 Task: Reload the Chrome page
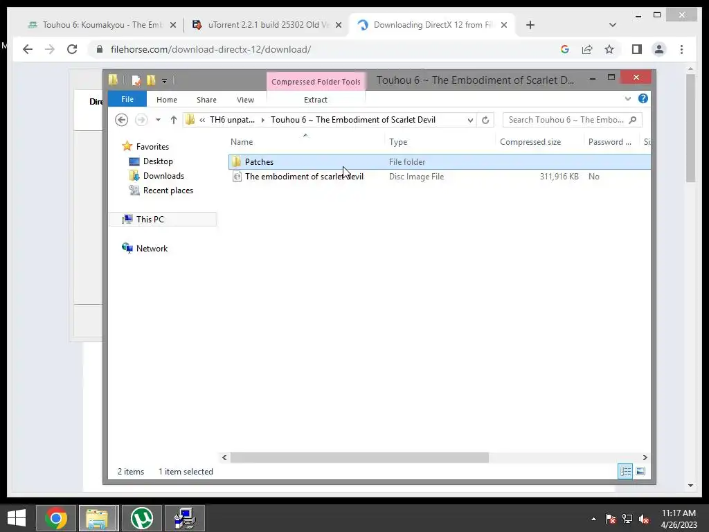[x=72, y=49]
